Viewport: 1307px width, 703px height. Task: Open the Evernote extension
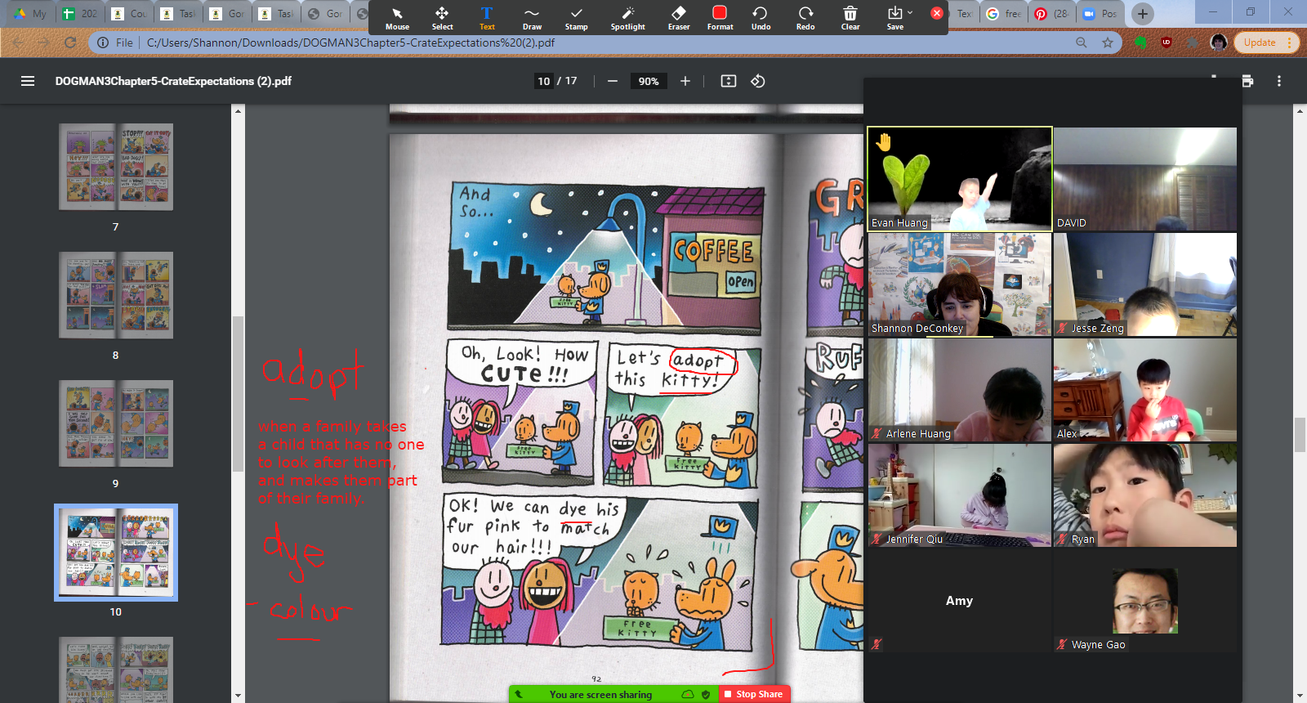(1141, 43)
